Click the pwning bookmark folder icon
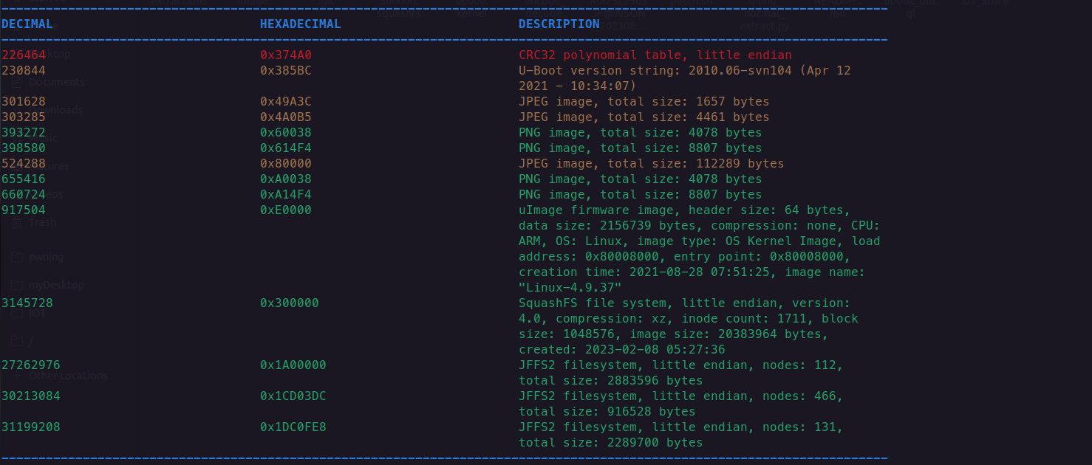The width and height of the screenshot is (1092, 465). pyautogui.click(x=16, y=257)
